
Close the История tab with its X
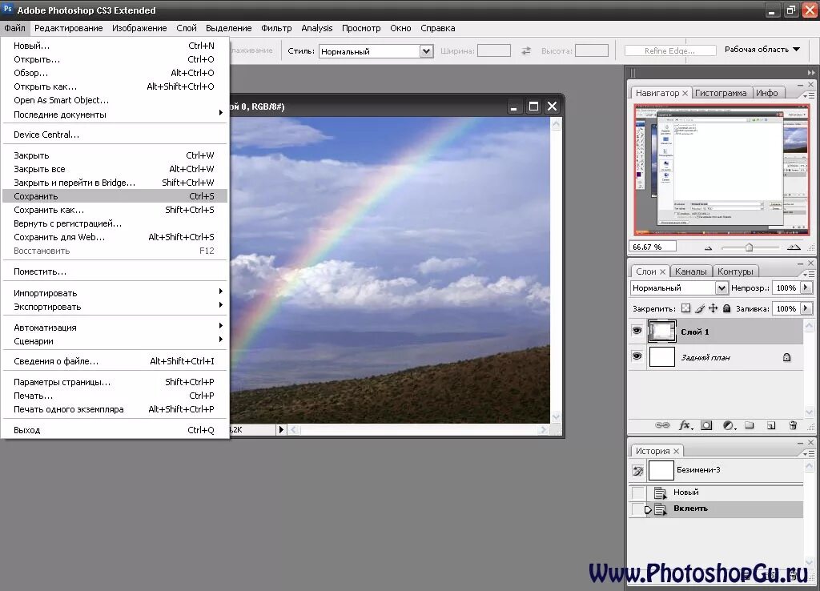676,451
